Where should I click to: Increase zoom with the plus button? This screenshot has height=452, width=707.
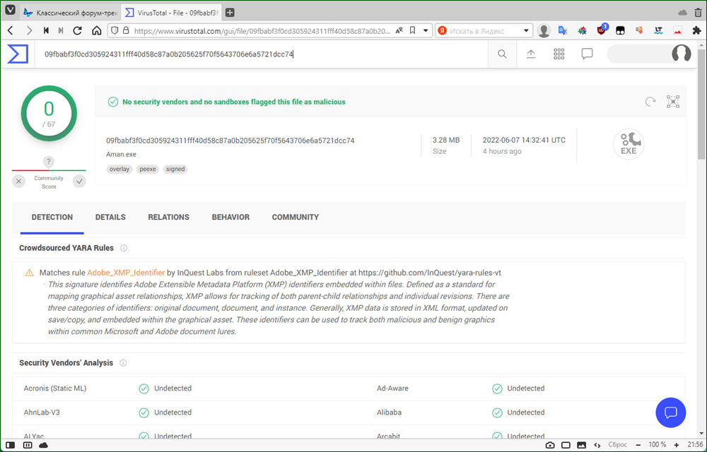[677, 445]
